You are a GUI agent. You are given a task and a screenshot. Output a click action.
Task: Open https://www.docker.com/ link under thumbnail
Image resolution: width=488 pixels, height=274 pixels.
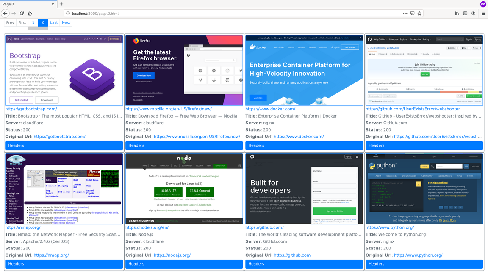[x=270, y=109]
